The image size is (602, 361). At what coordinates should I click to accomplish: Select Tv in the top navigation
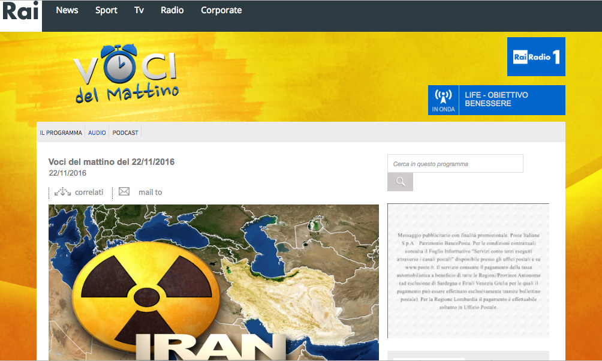point(139,10)
